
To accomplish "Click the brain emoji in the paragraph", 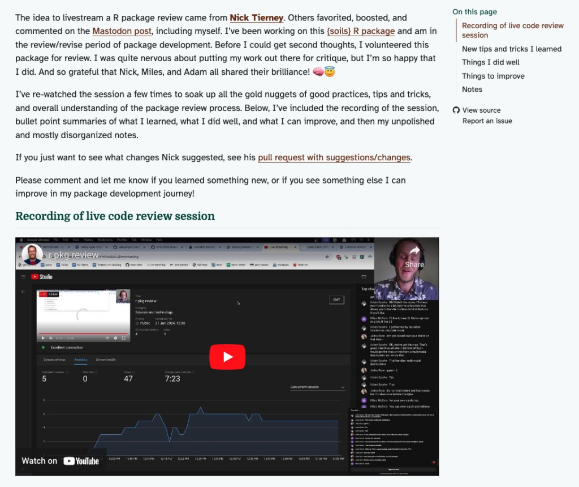I will click(318, 72).
